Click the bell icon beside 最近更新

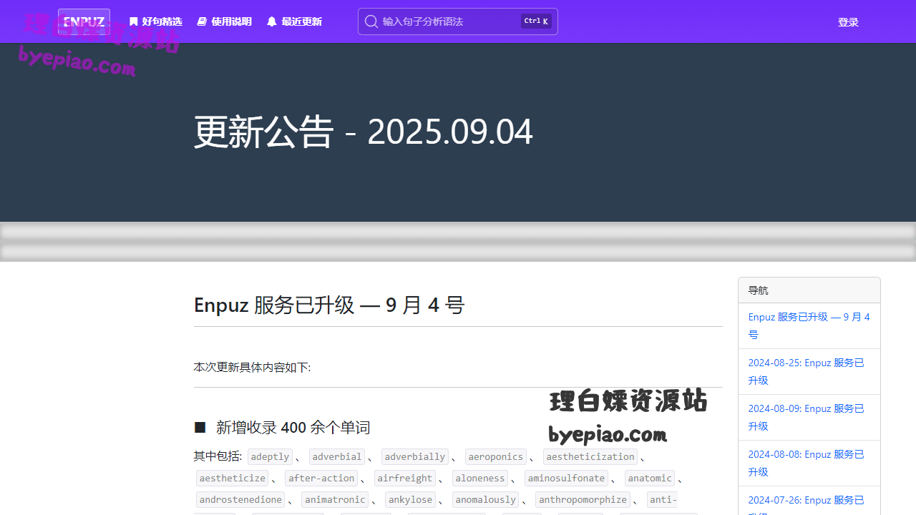[x=272, y=22]
